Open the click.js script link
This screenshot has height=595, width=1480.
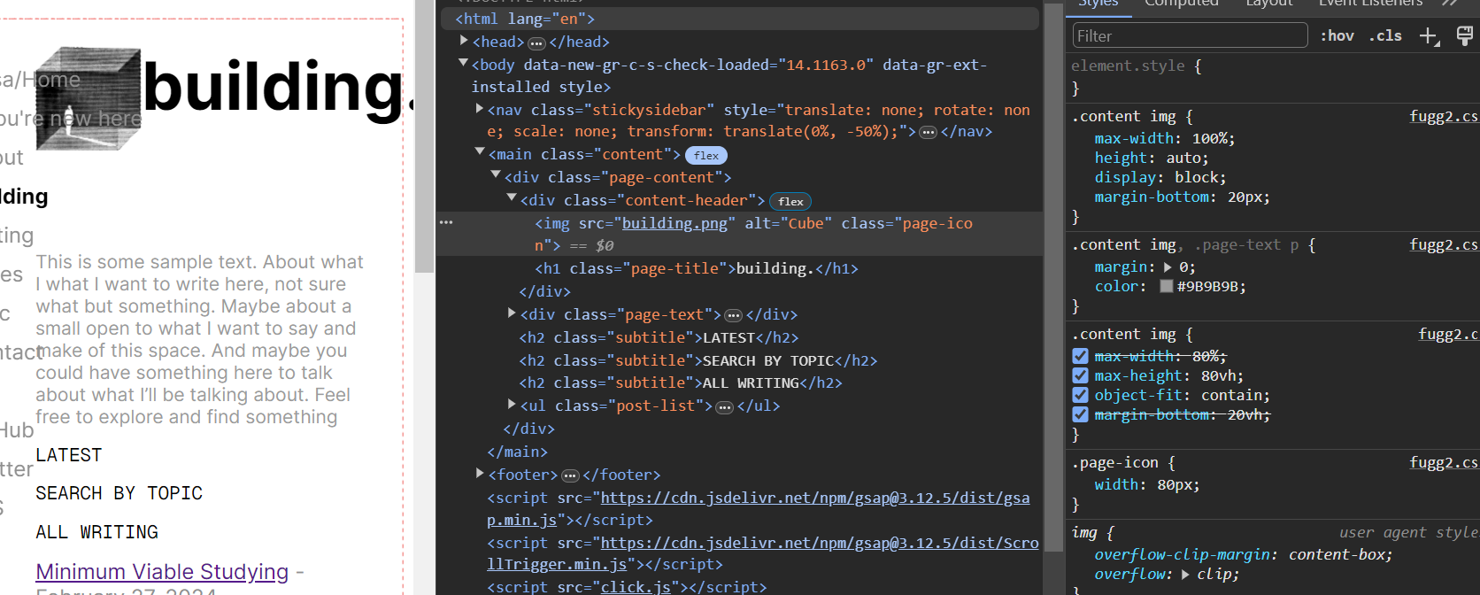pyautogui.click(x=636, y=587)
